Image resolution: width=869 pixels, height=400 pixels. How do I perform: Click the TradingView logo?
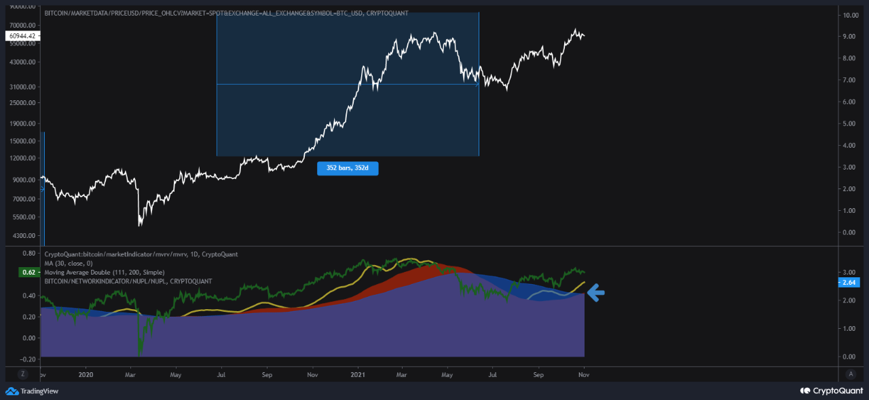click(31, 391)
